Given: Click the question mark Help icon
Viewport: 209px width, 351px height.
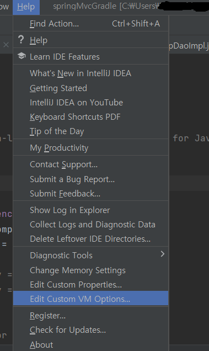Looking at the screenshot, I should [21, 40].
